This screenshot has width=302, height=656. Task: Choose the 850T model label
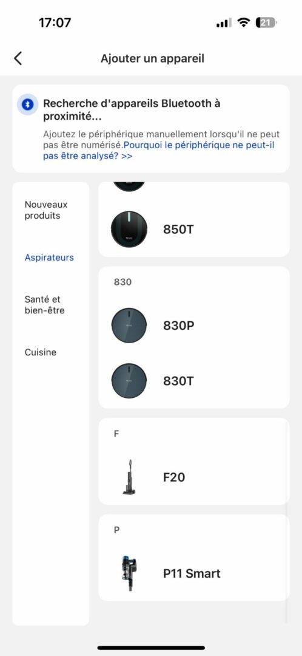coord(178,229)
